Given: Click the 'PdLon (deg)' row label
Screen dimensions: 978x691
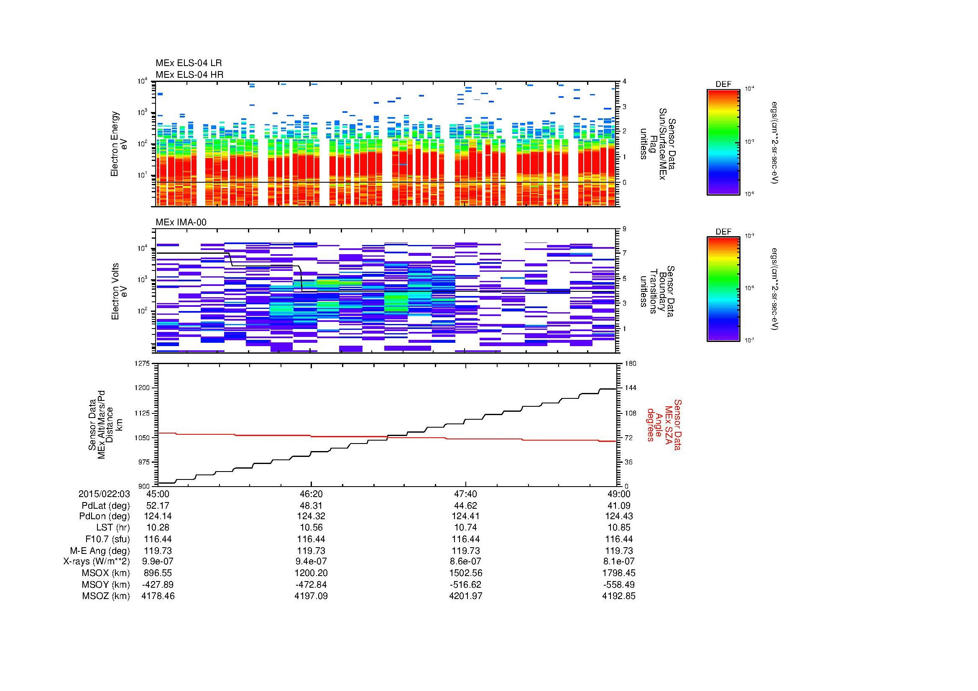Looking at the screenshot, I should [105, 516].
